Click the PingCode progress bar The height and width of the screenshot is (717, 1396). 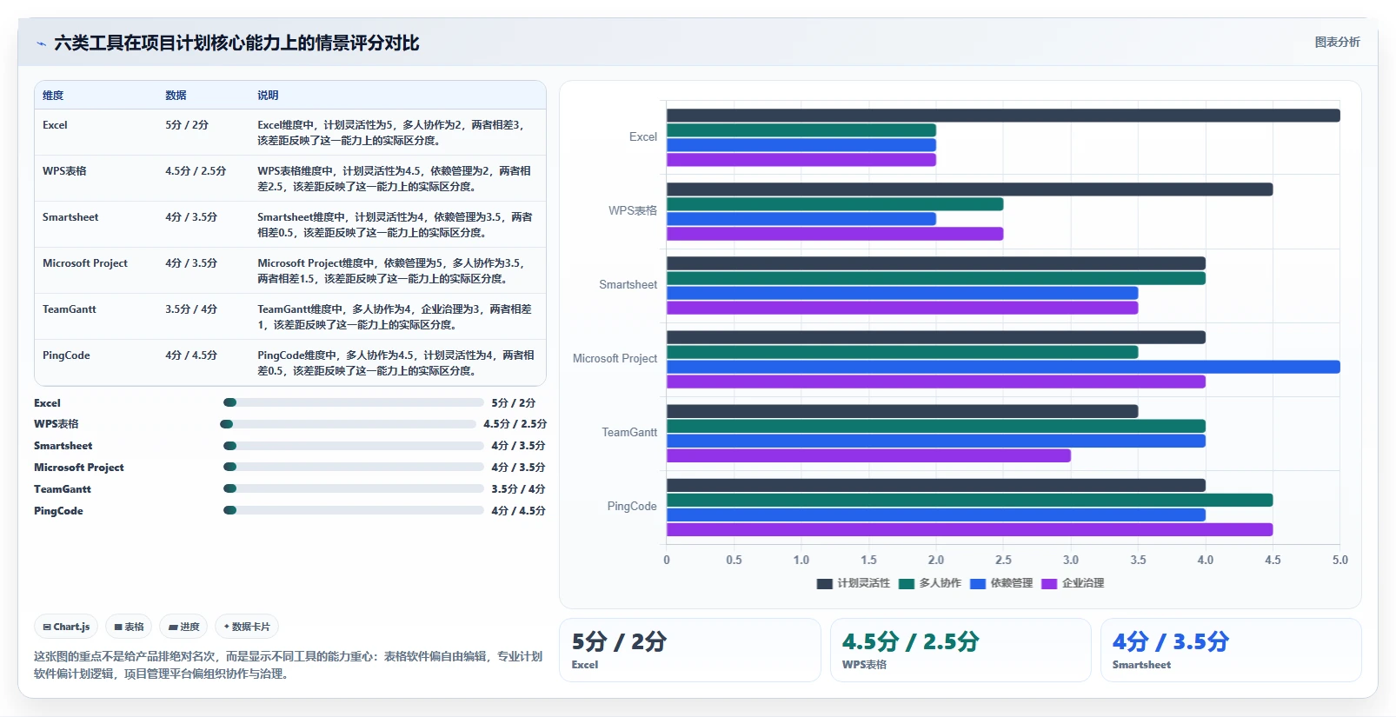(353, 510)
